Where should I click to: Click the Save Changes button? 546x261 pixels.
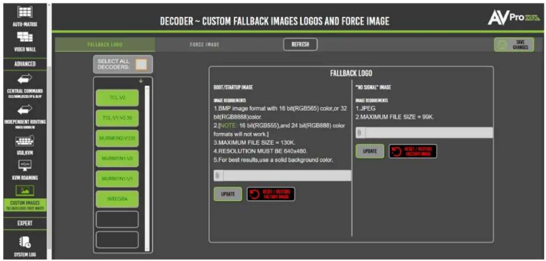click(514, 45)
